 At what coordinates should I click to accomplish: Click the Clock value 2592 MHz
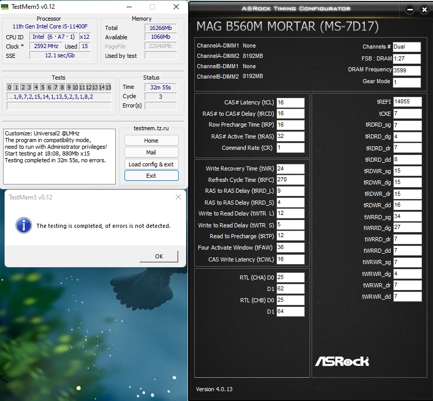coord(46,46)
